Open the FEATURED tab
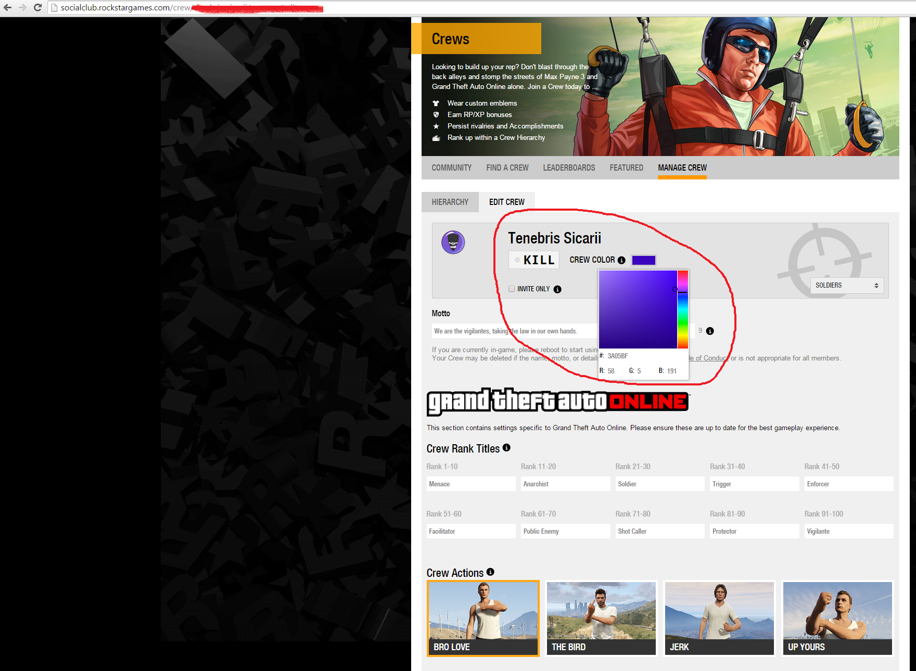 pos(627,167)
